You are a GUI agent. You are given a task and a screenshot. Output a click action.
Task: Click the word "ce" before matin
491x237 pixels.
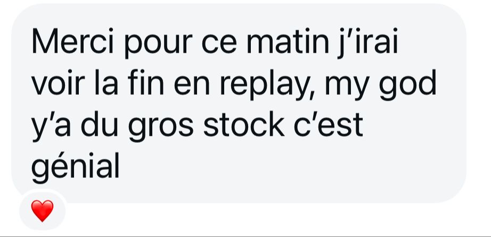coord(219,44)
